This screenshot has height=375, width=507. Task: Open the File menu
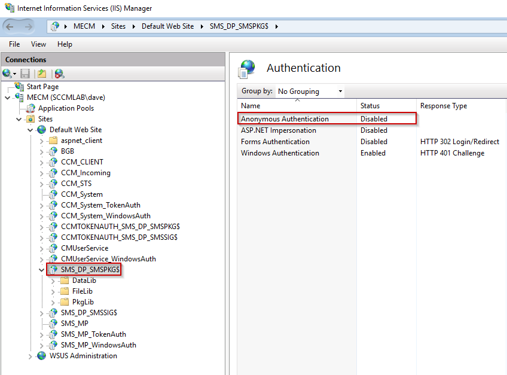14,44
